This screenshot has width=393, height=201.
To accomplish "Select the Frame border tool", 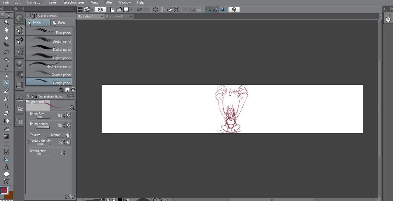I will pyautogui.click(x=6, y=152).
